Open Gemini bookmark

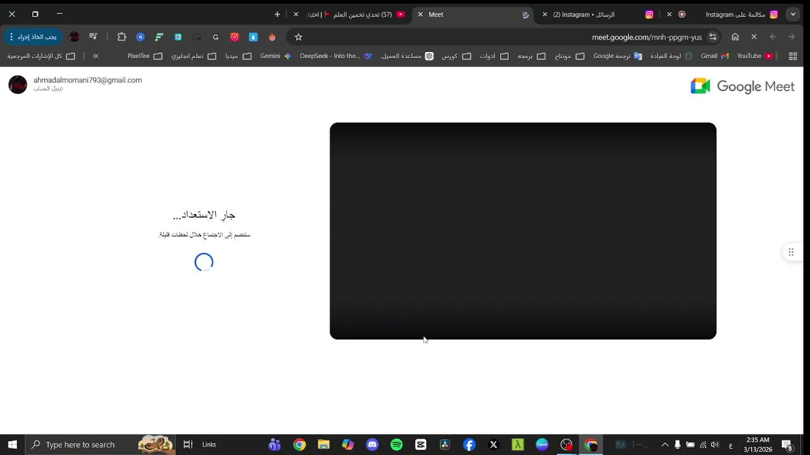point(276,56)
